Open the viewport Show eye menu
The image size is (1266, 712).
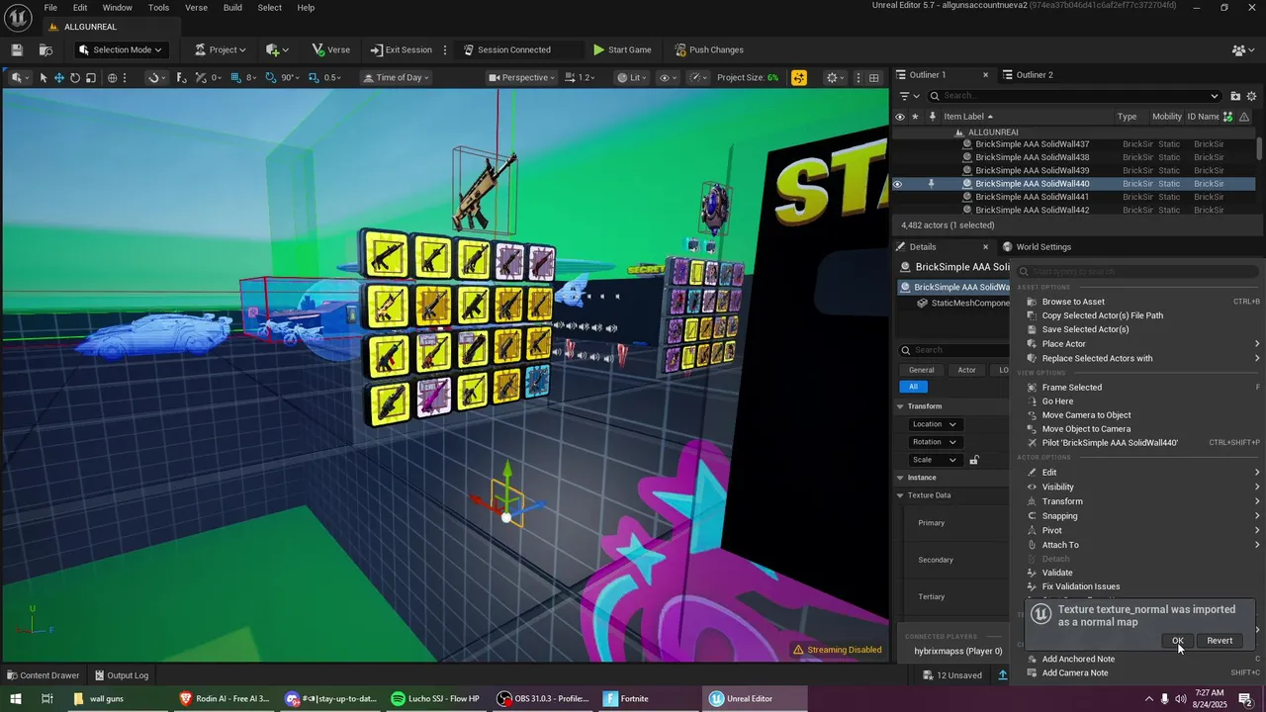click(668, 77)
